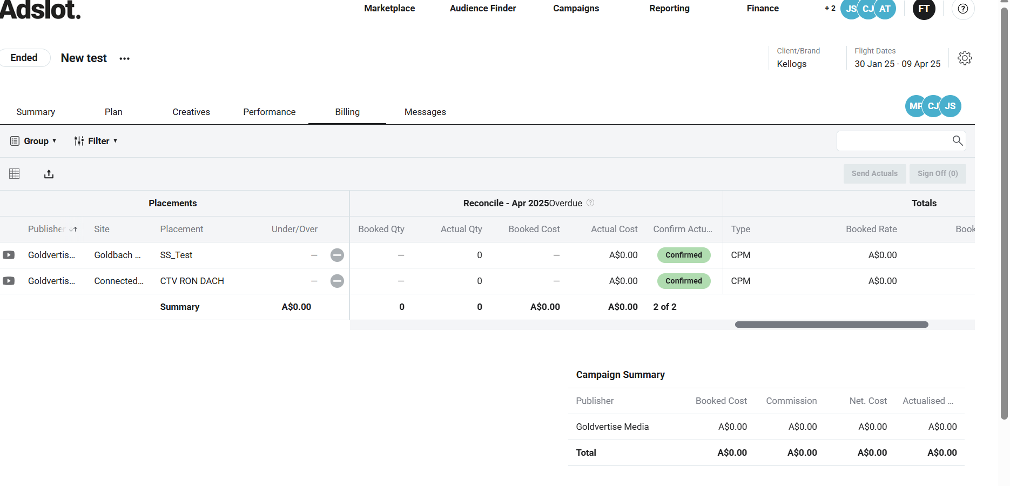Screen dimensions: 1010x486
Task: Click the search magnifier icon
Action: [x=957, y=141]
